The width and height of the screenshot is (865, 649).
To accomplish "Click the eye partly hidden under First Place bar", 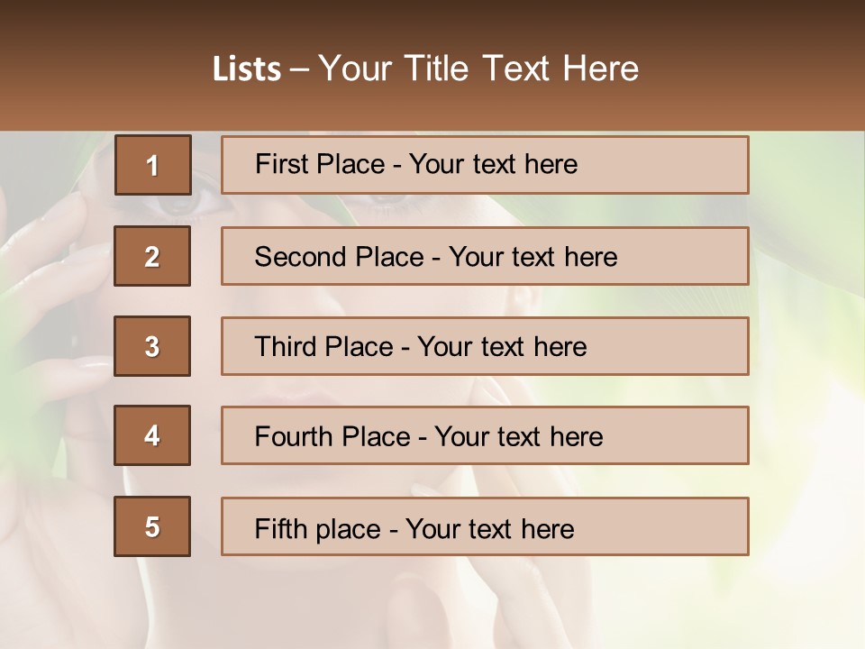I will coord(387,206).
